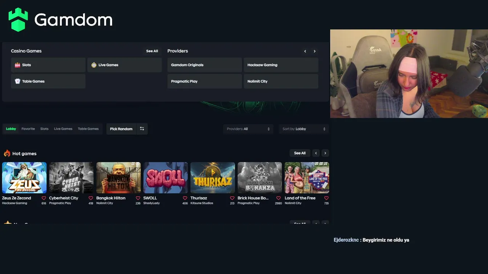
Task: Click the Thurisaz title text
Action: (x=199, y=198)
